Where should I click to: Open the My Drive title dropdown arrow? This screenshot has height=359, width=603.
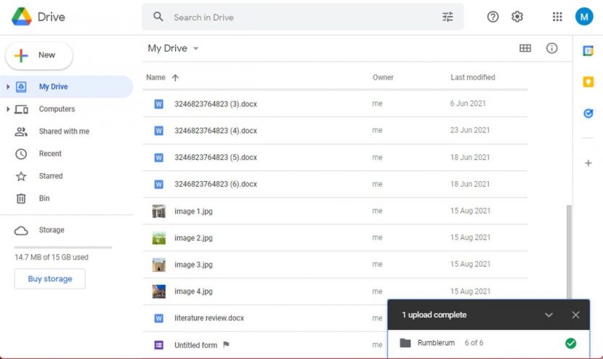(x=195, y=49)
